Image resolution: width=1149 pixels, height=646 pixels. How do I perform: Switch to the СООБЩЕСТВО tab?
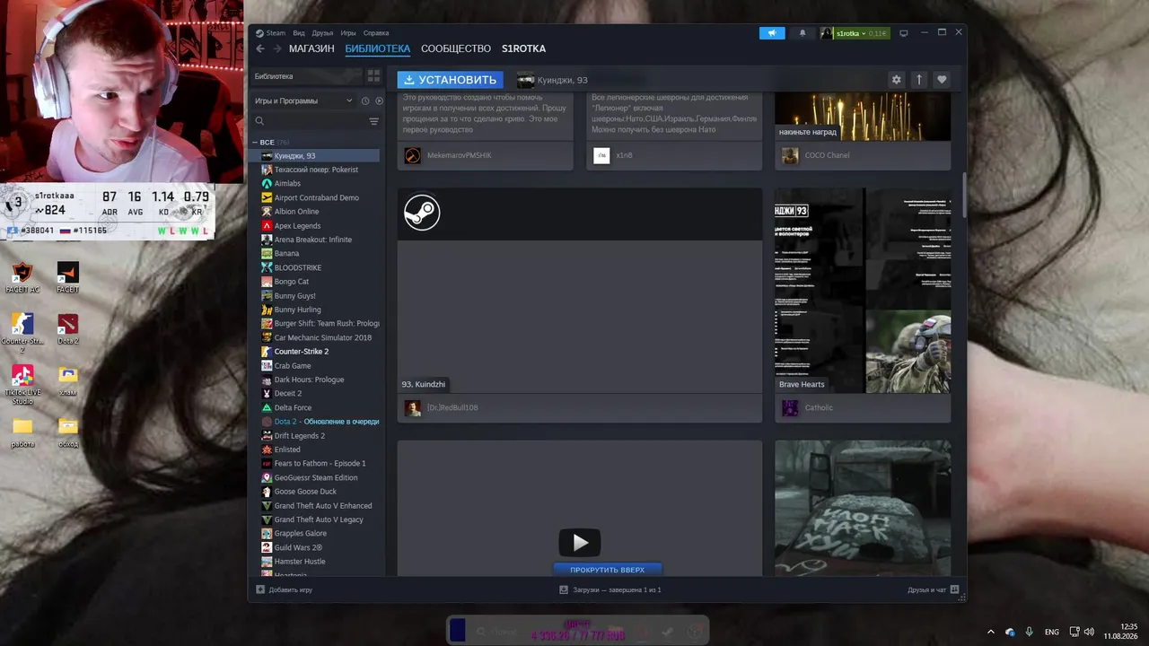[x=456, y=48]
